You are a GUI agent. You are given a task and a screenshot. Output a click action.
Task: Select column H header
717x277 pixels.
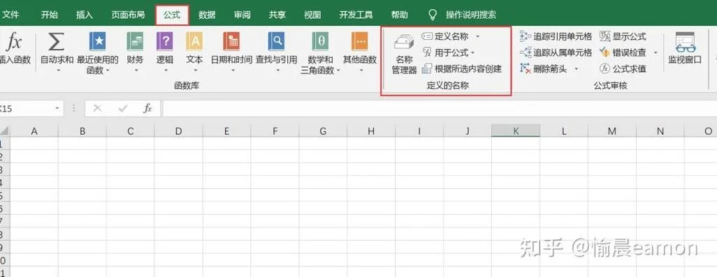pos(371,131)
